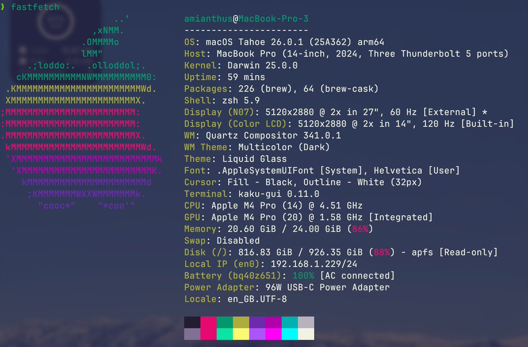
Task: Click the "Swap" label
Action: tap(195, 241)
